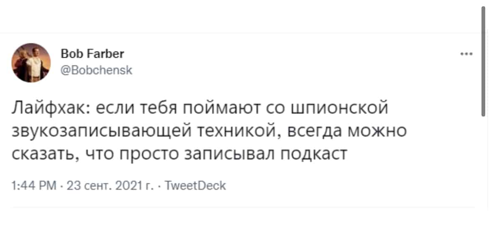Click the word сказать in the tweet

[43, 154]
